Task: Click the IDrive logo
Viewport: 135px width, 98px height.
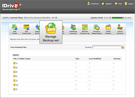Action: click(12, 6)
